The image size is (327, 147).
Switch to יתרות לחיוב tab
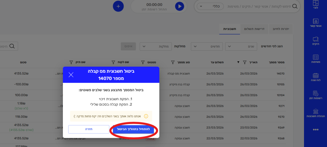tap(281, 29)
